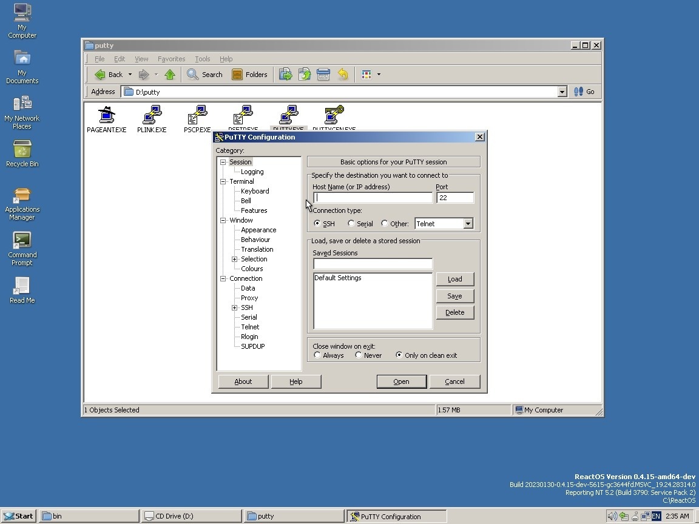Click Cancel in PuTTY Configuration

pos(454,381)
